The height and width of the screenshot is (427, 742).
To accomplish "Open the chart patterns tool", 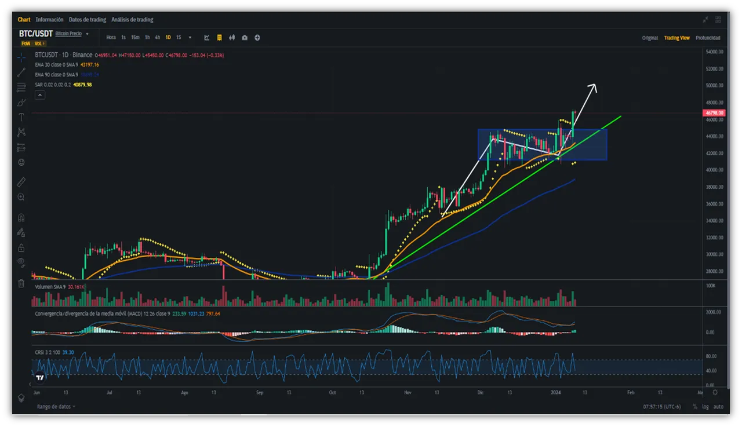I will point(21,132).
